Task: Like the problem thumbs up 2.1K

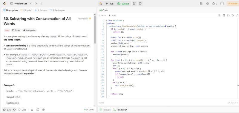Action: tap(7, 109)
